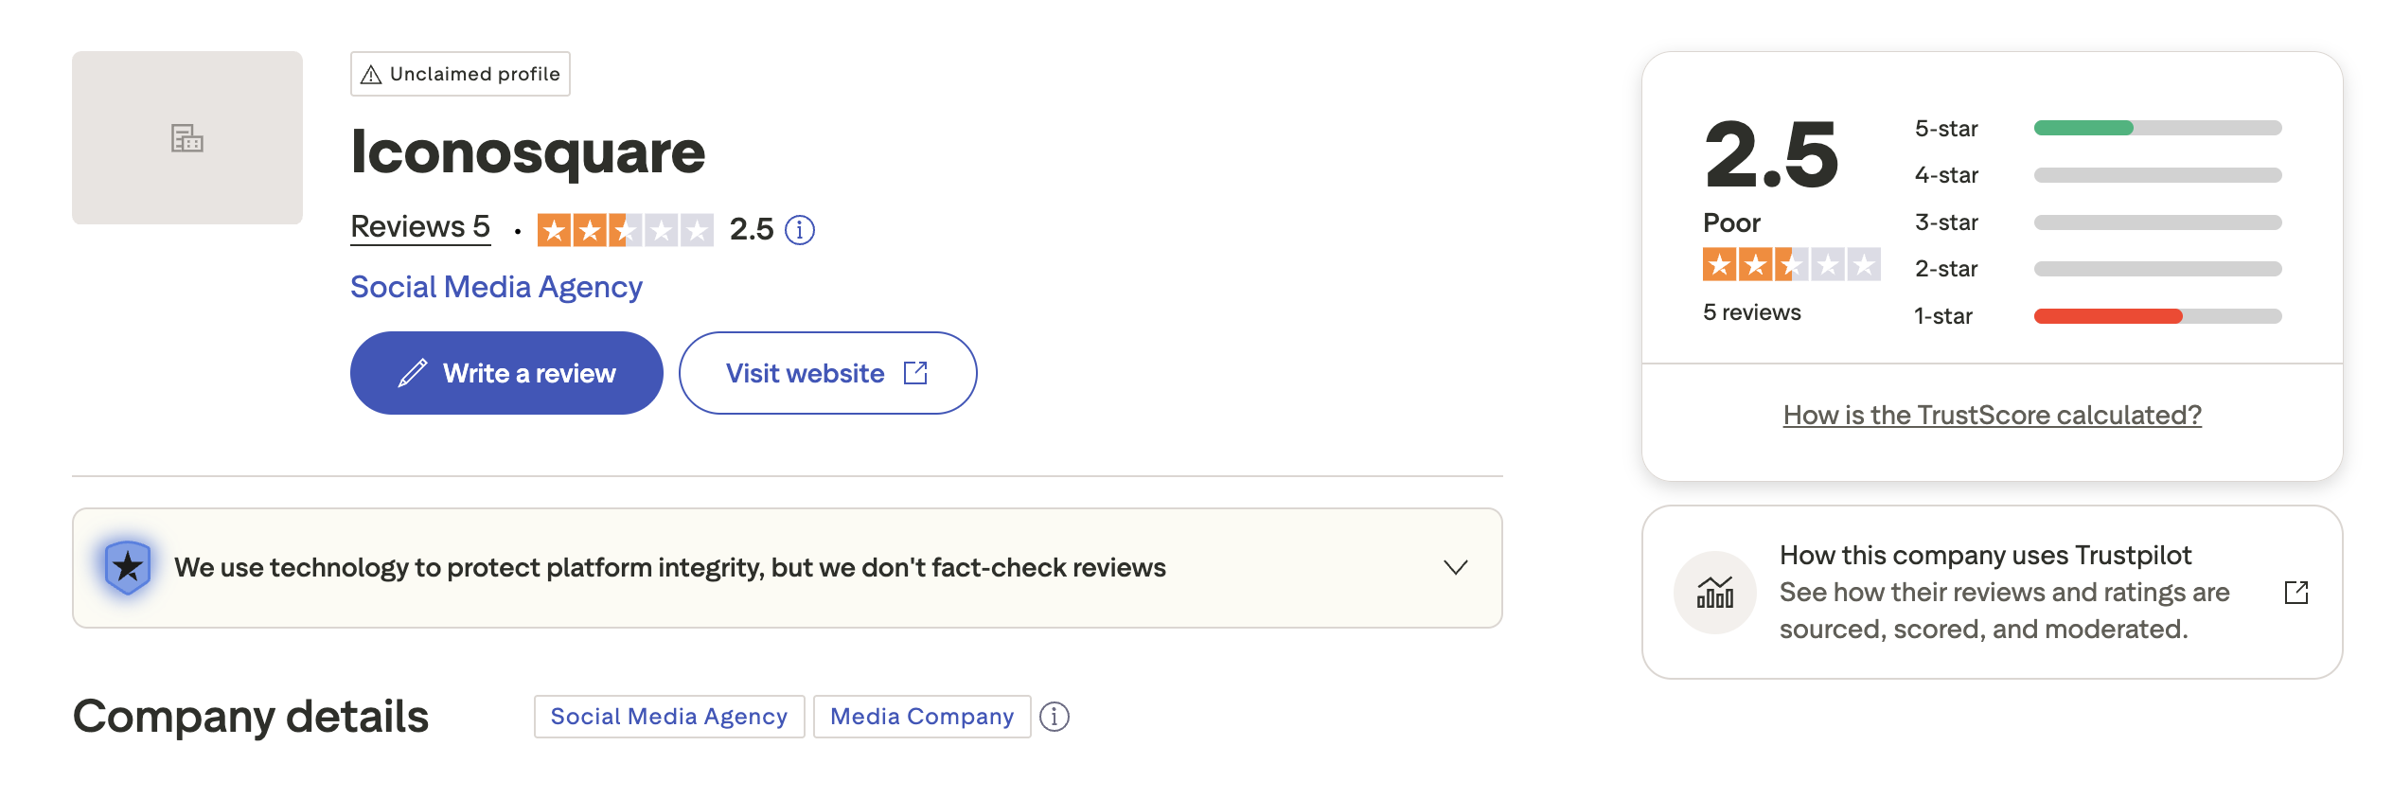The width and height of the screenshot is (2393, 799).
Task: Visit the Social Media Agency category link
Action: coord(496,287)
